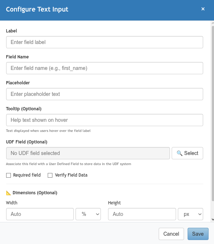Viewport: 214px width, 244px height.
Task: Click the scrollbar down arrow
Action: pyautogui.click(x=213, y=219)
